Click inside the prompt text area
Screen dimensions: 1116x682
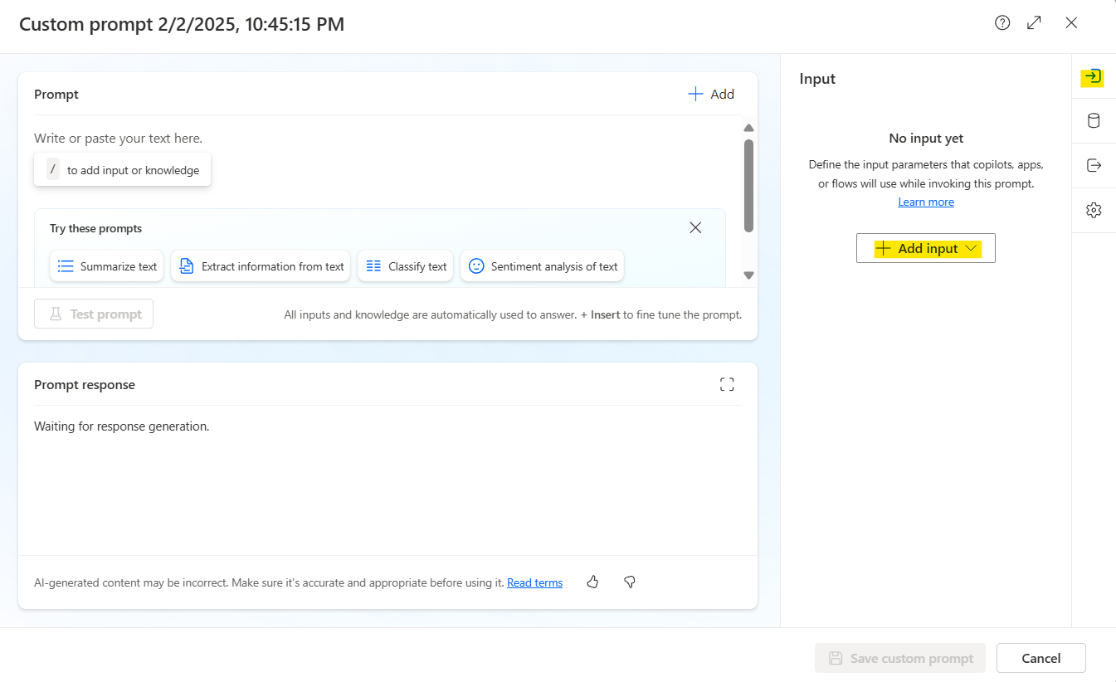pyautogui.click(x=332, y=138)
